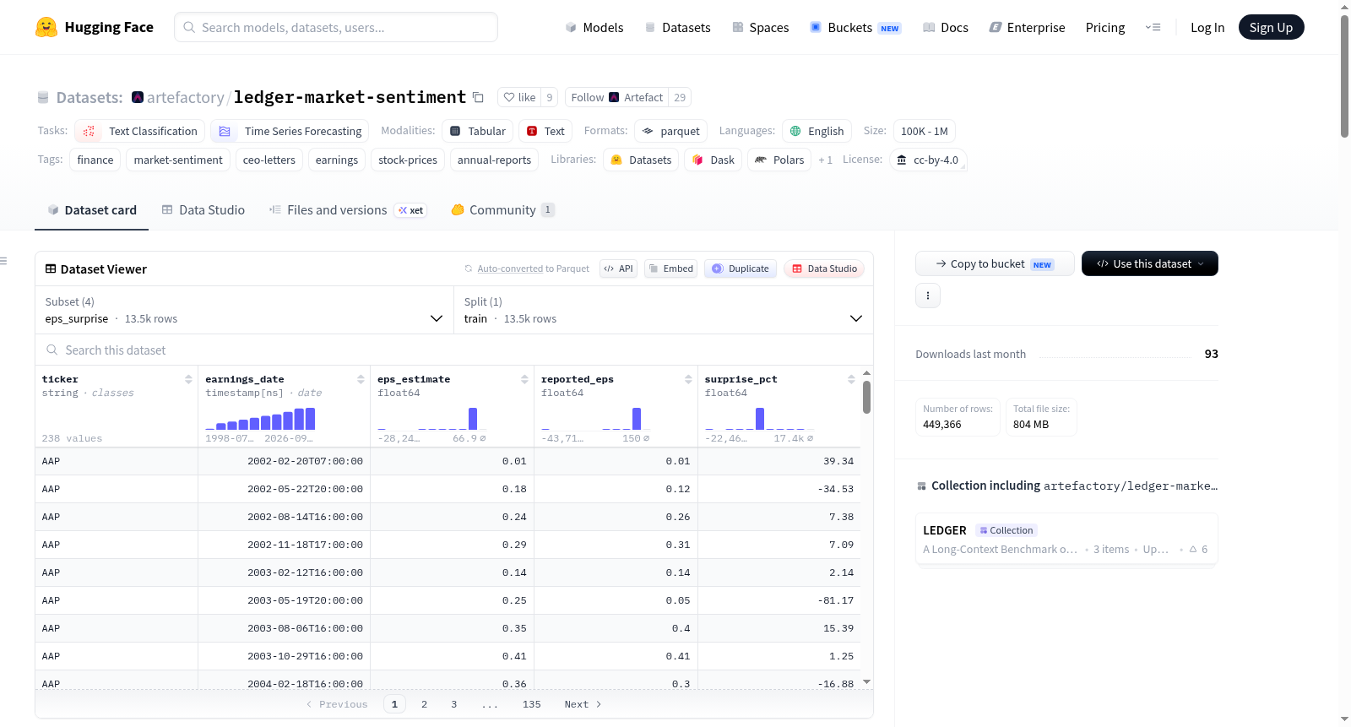Show the additional +1 libraries
The image size is (1351, 727).
point(825,160)
